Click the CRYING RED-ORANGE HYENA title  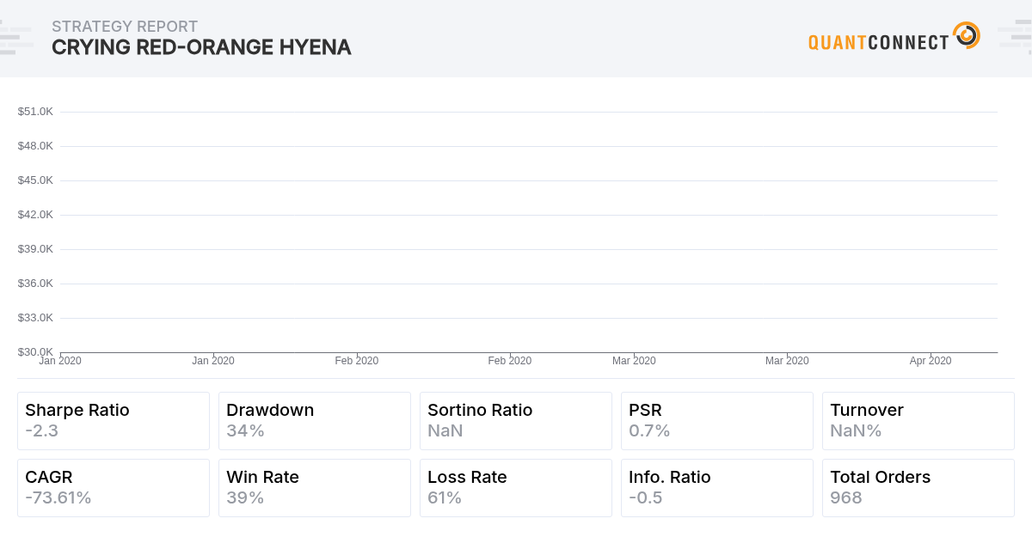click(x=200, y=47)
